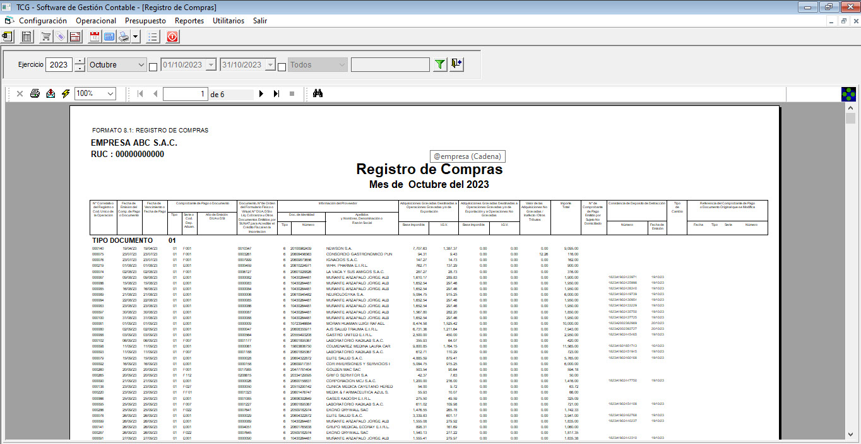Open the Reportes menu
The height and width of the screenshot is (444, 861).
[x=189, y=21]
